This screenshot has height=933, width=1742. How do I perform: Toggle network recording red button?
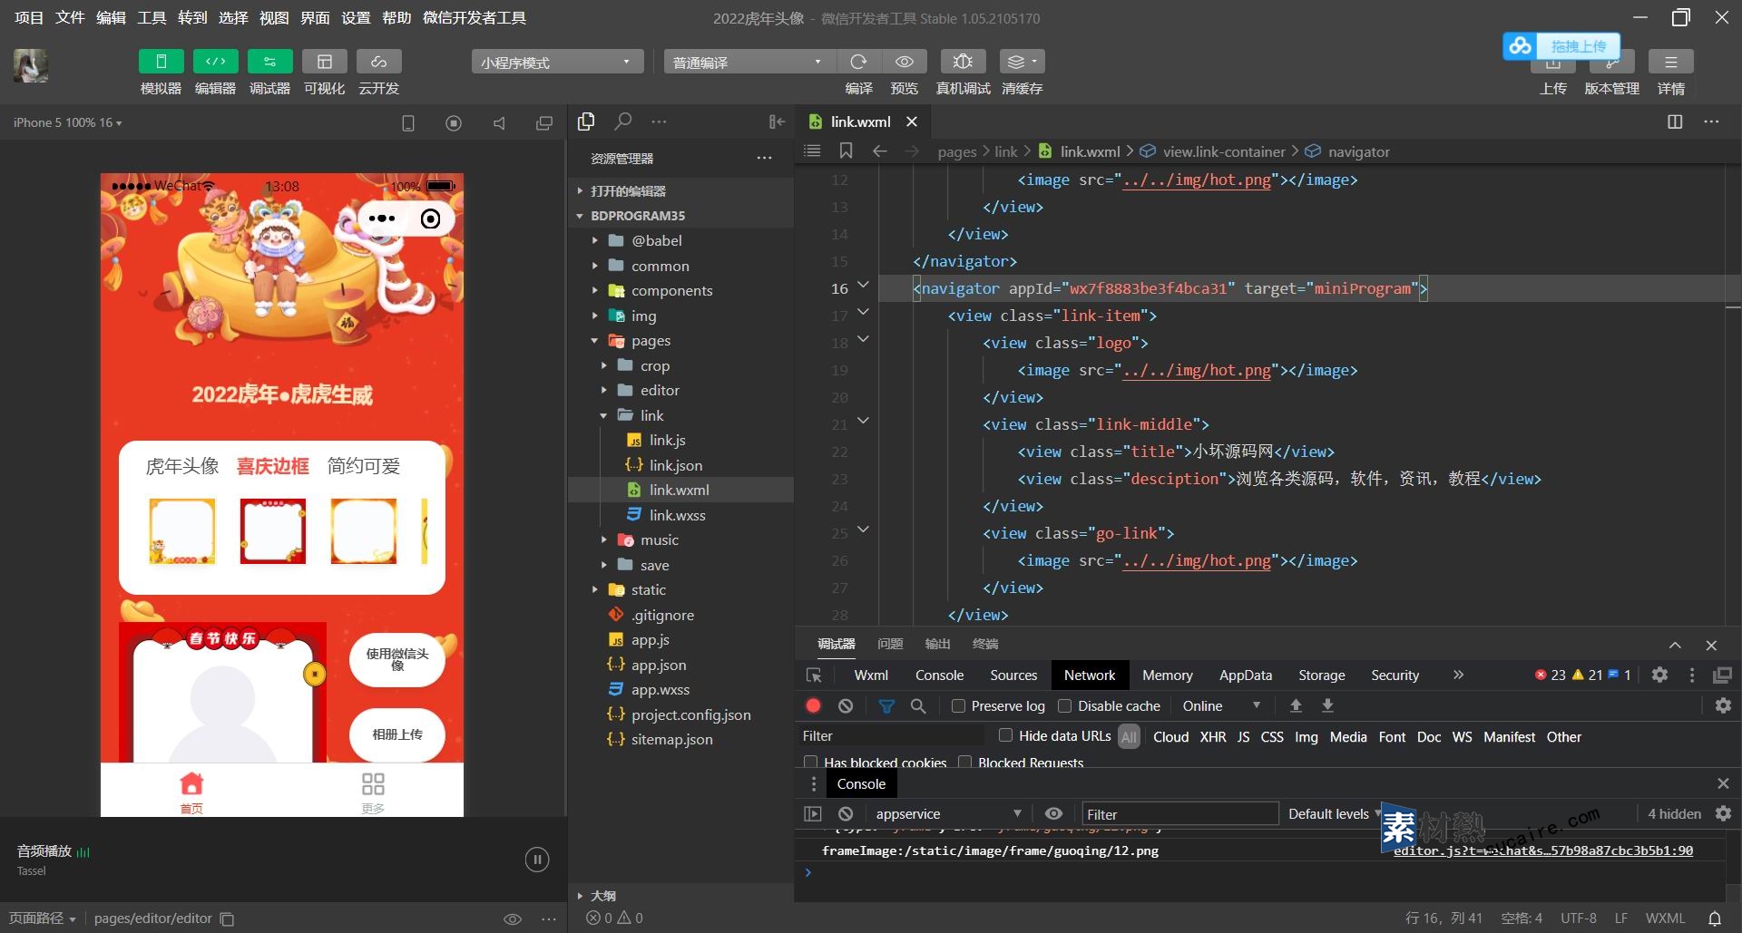pyautogui.click(x=813, y=705)
